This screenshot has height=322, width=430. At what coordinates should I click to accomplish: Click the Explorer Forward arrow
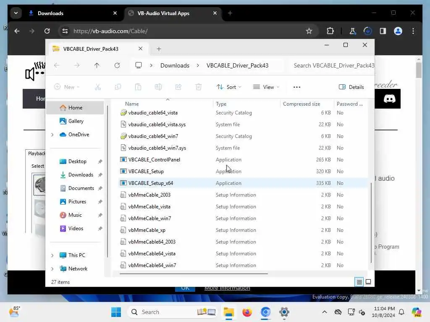77,65
